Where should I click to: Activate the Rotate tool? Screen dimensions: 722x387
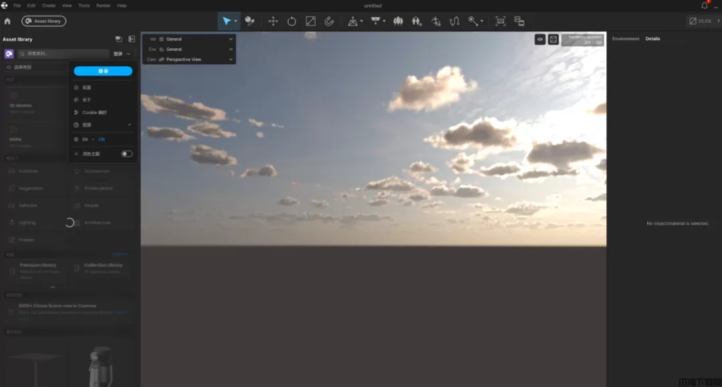[291, 21]
